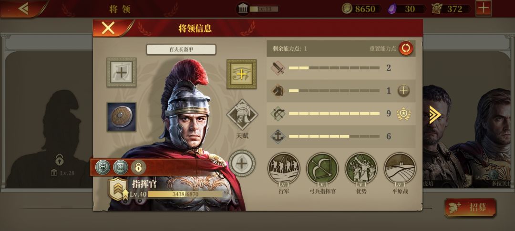Open the 行军 march skill
The image size is (515, 231).
coord(284,168)
